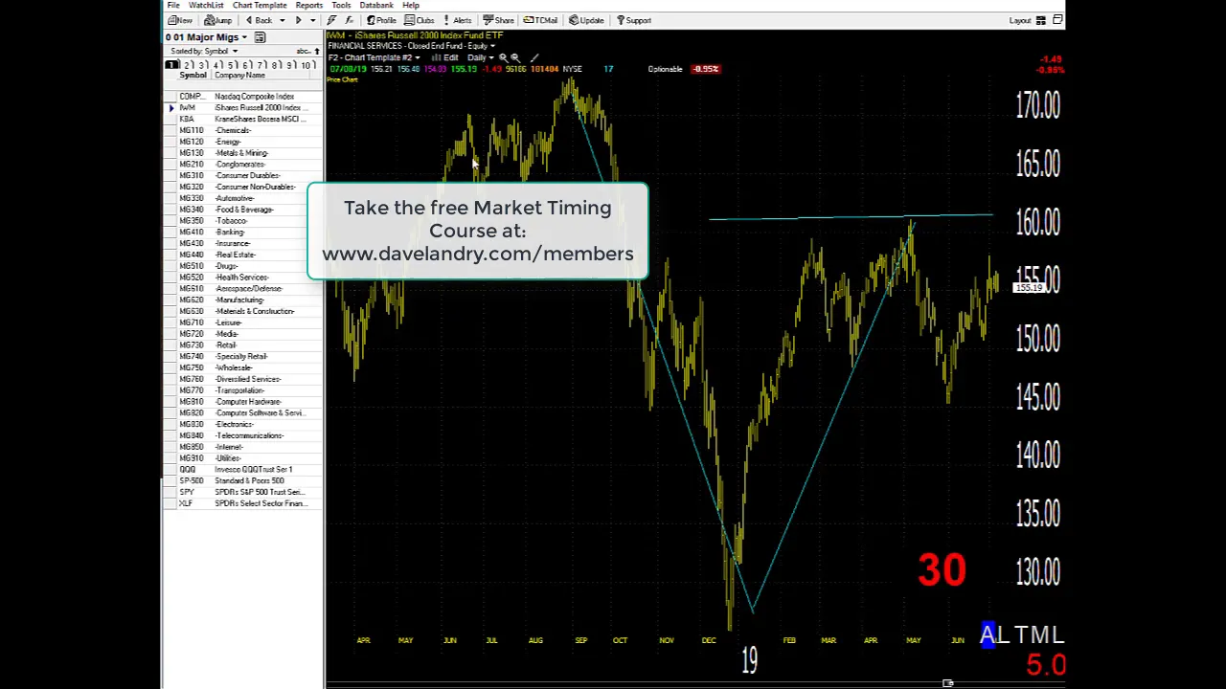Go forward with the right arrow
Screen dimensions: 1226x689
[298, 20]
